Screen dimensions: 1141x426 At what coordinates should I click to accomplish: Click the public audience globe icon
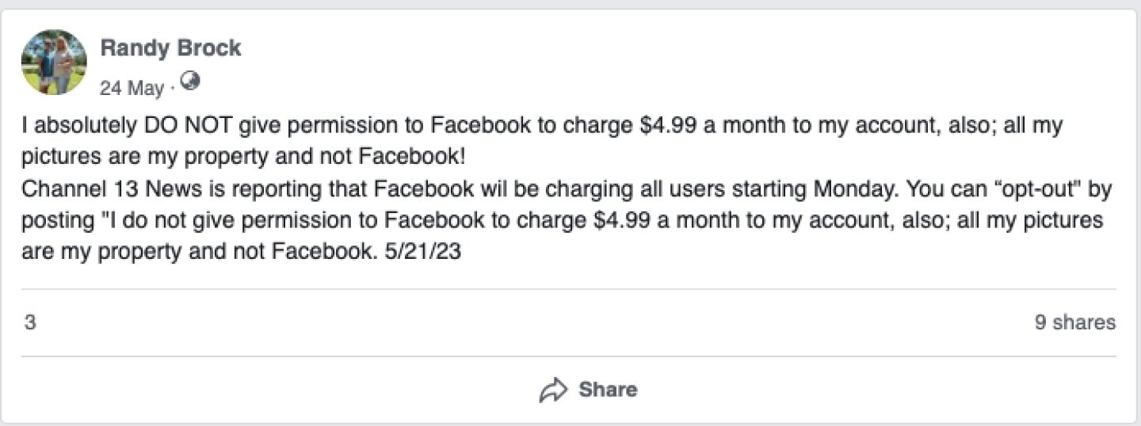(x=190, y=81)
